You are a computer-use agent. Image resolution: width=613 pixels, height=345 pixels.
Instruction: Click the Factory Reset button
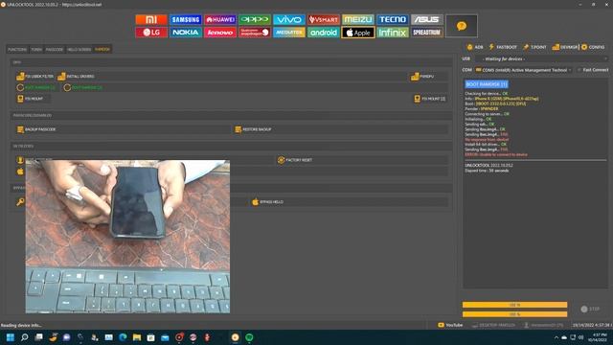coord(295,160)
